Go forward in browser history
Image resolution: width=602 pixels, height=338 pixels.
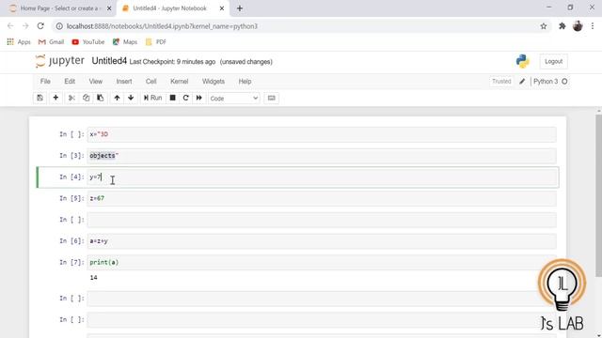pyautogui.click(x=25, y=26)
